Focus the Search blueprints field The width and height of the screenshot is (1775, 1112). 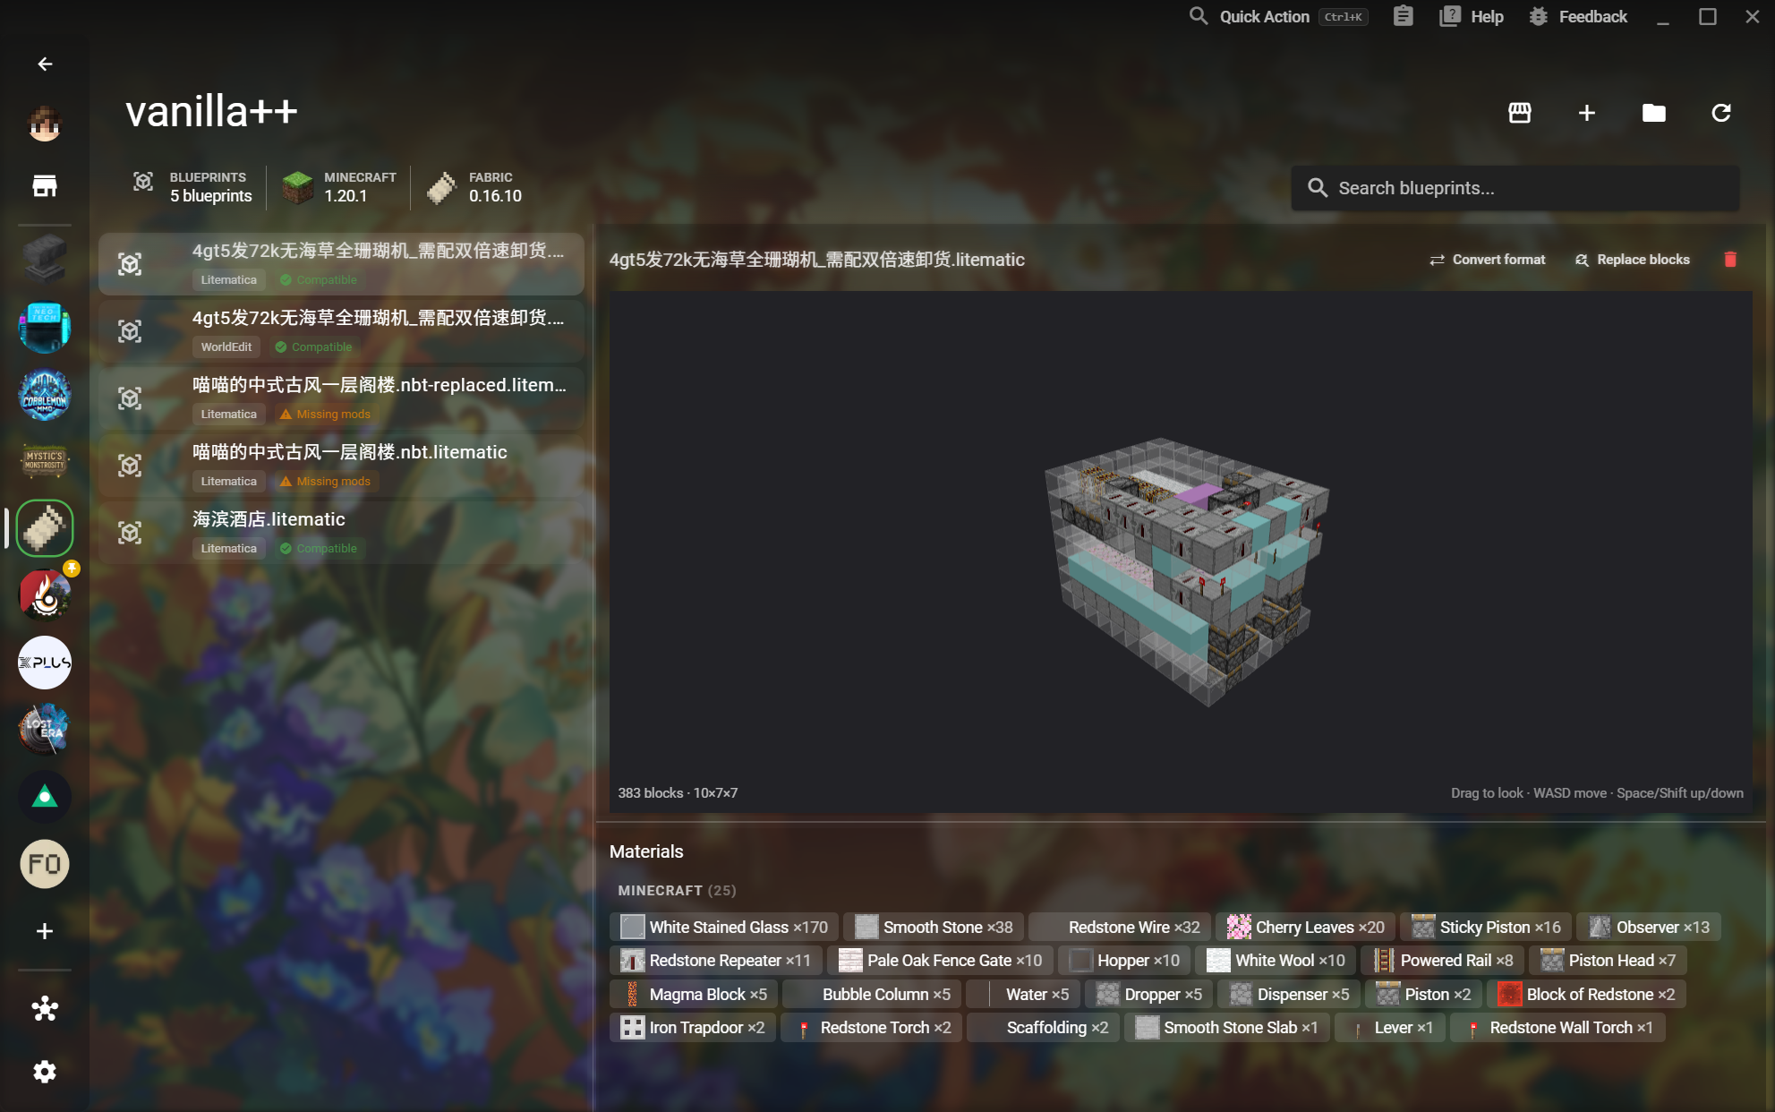[1515, 188]
